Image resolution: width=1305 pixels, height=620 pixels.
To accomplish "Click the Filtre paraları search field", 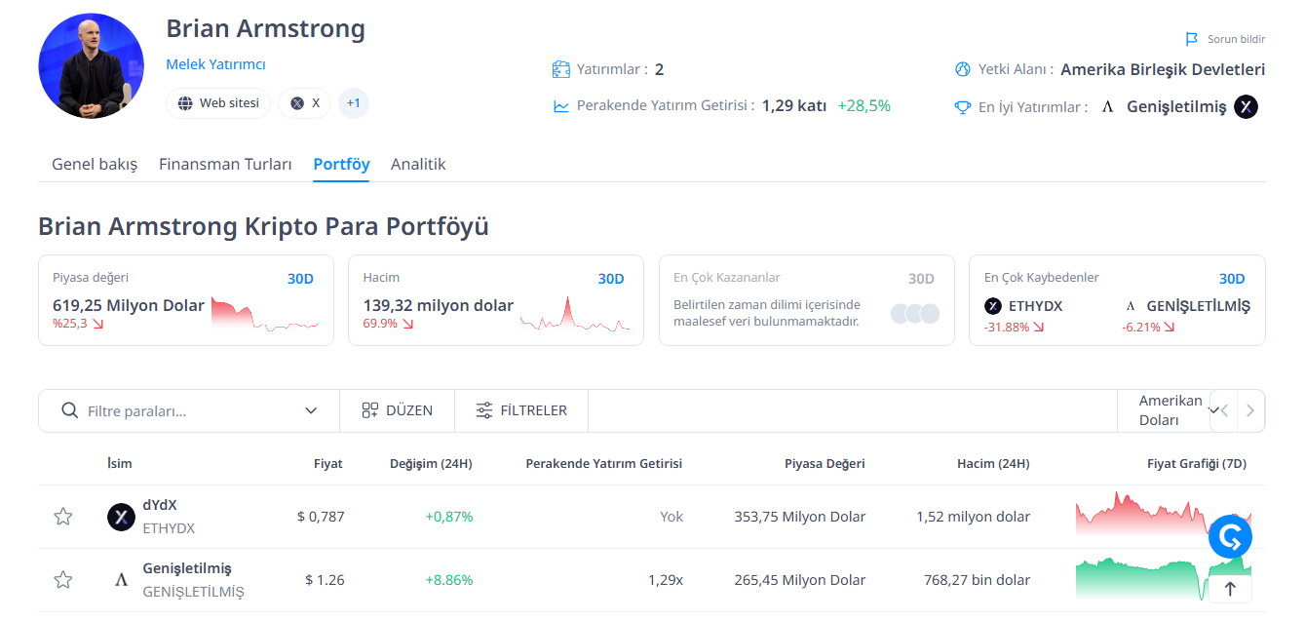I will 189,410.
